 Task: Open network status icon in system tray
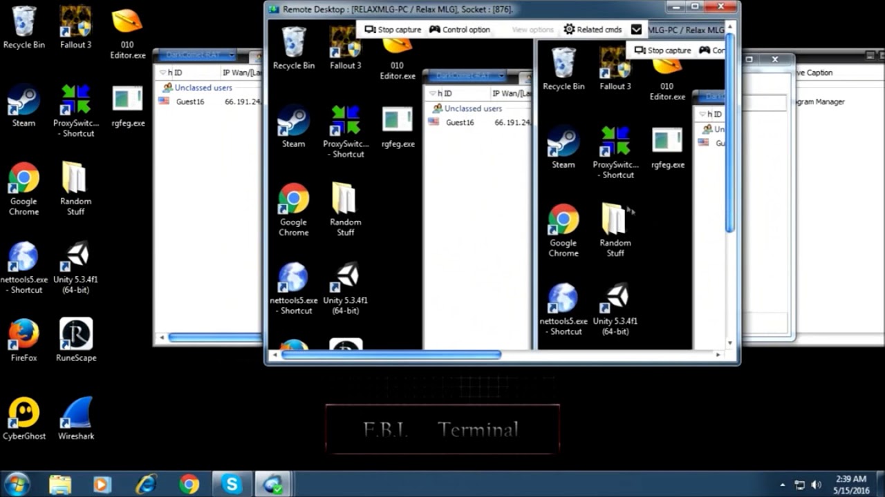[799, 485]
